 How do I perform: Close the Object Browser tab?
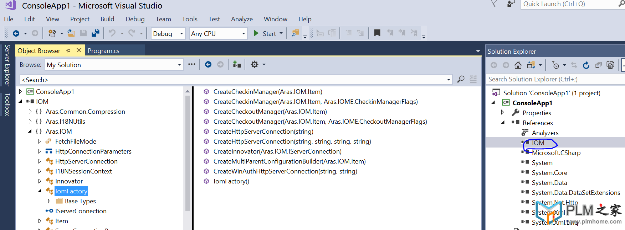(x=79, y=50)
